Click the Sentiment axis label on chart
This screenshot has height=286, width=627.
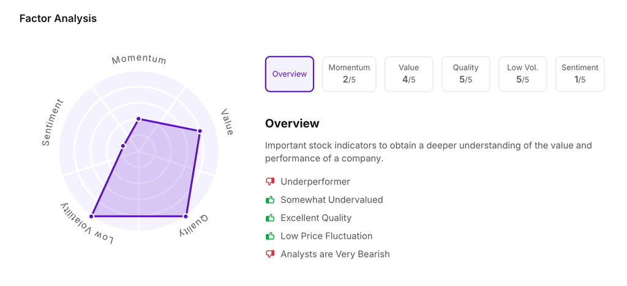coord(52,122)
